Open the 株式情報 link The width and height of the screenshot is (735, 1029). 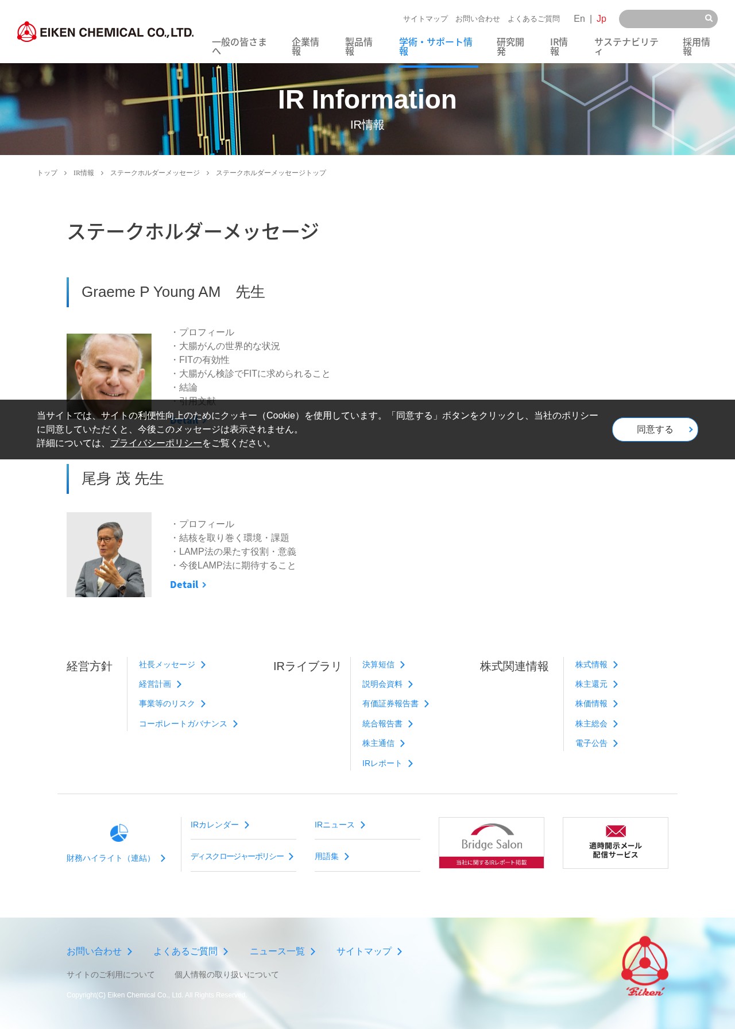[597, 664]
